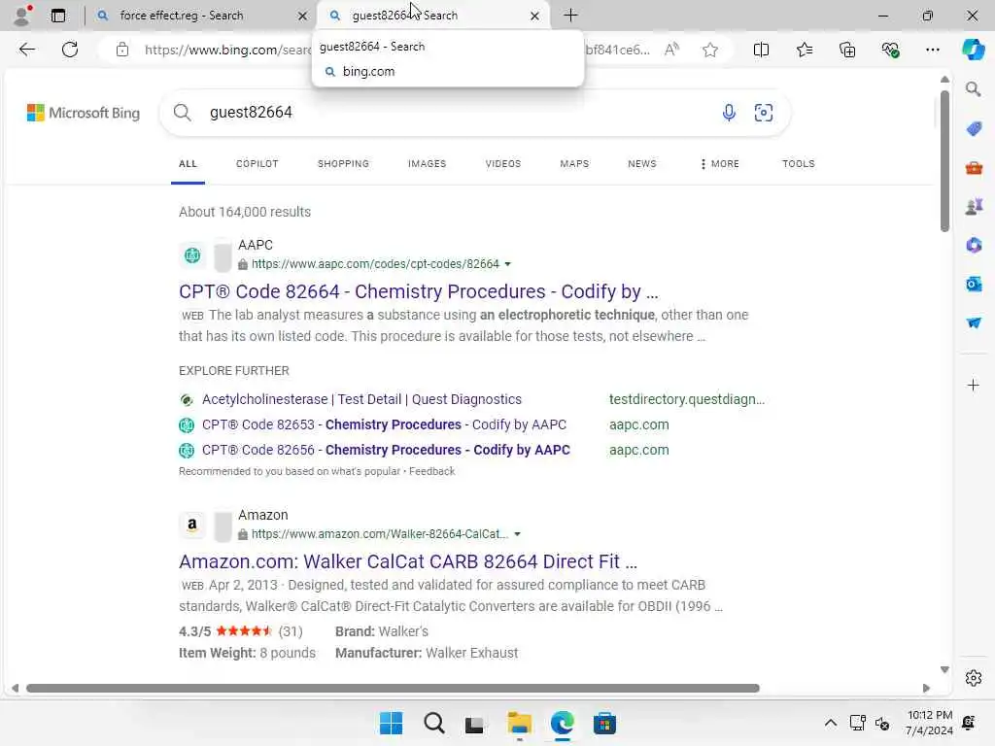Click 'About 164,000 results' text
Image resolution: width=995 pixels, height=746 pixels.
tap(245, 212)
